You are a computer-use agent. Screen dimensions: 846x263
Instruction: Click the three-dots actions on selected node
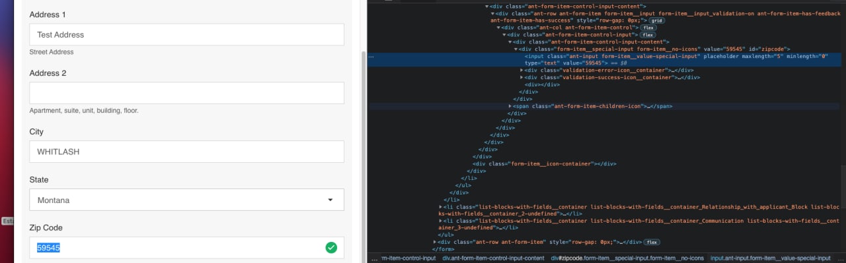point(371,57)
